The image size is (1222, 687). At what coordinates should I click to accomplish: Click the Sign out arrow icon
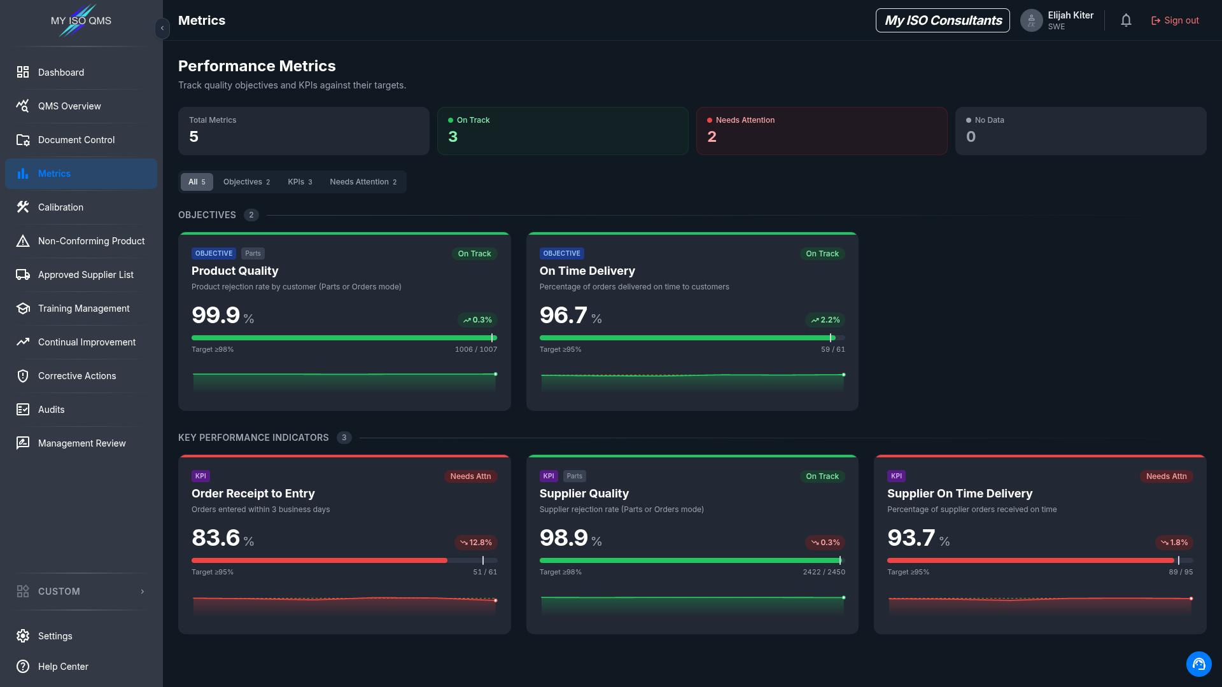click(1156, 21)
